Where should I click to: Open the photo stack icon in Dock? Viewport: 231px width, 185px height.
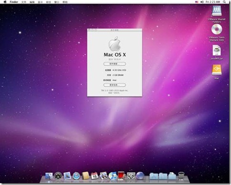[104, 176]
